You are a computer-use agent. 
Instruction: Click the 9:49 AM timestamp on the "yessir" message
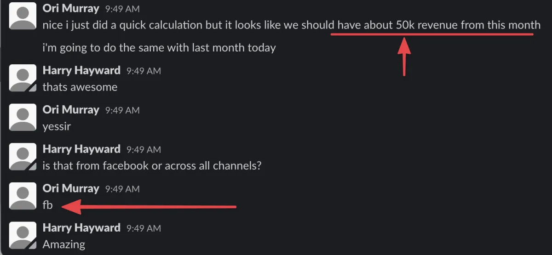(x=122, y=110)
